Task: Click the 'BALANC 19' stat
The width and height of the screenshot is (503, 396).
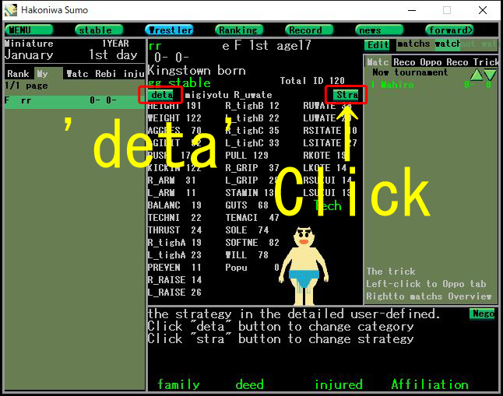Action: point(174,205)
